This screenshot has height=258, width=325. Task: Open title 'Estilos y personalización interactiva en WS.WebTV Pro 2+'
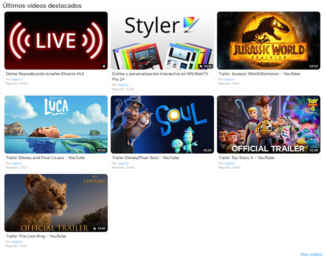click(x=160, y=76)
